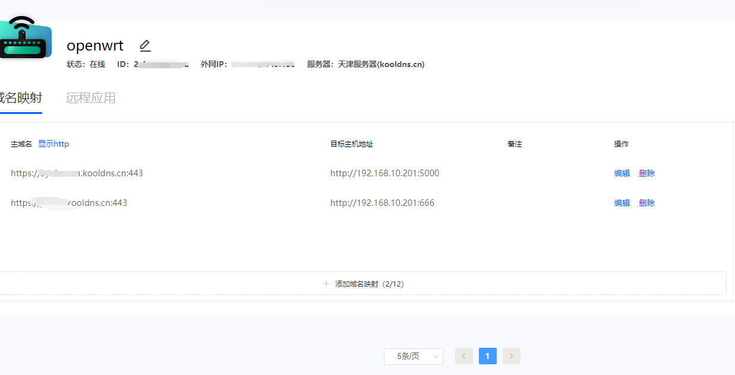The width and height of the screenshot is (735, 375).
Task: Click the plus icon beside 添加域名映射
Action: tap(326, 284)
